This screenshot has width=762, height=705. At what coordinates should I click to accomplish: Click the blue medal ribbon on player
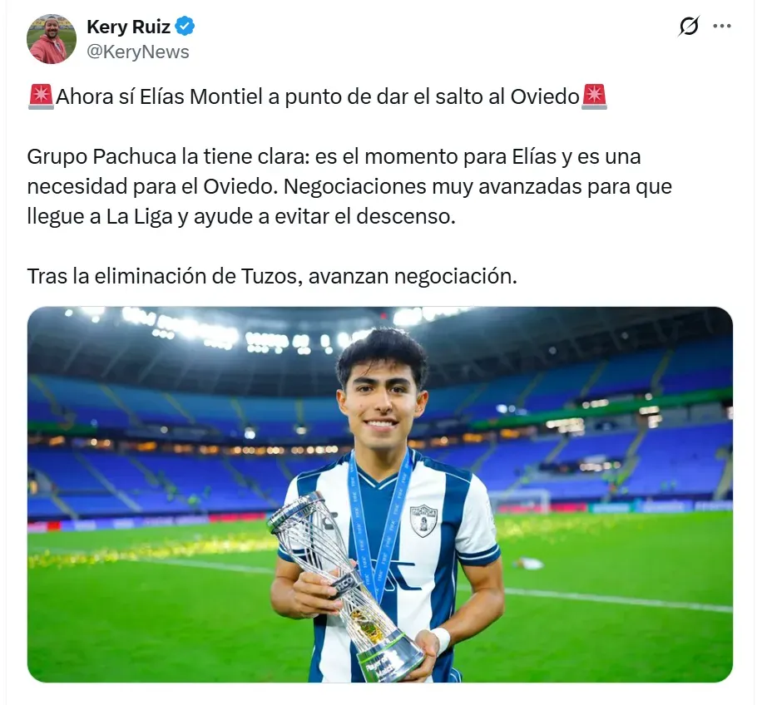coord(380,525)
